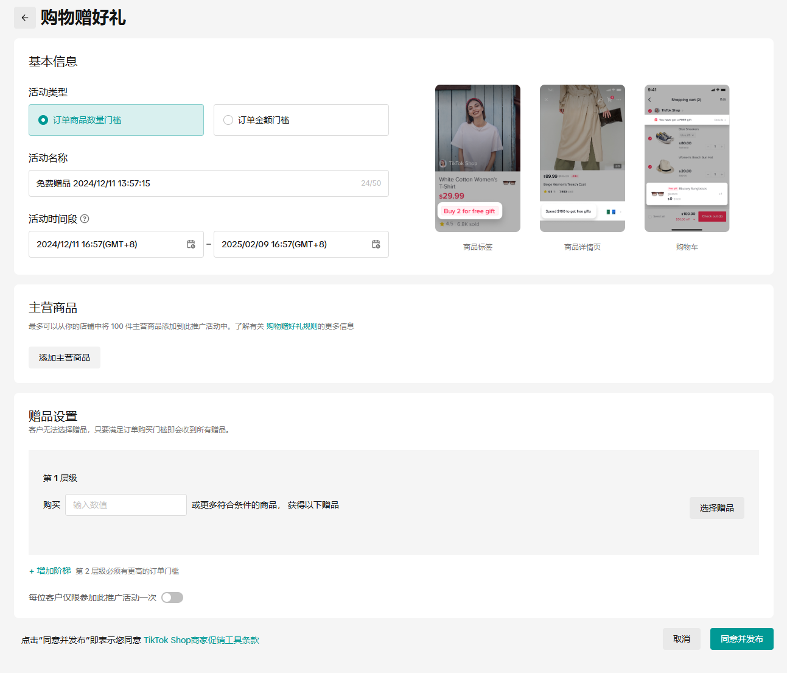This screenshot has width=787, height=673.
Task: Click plus icon next to 增加阶梯
Action: click(x=32, y=571)
